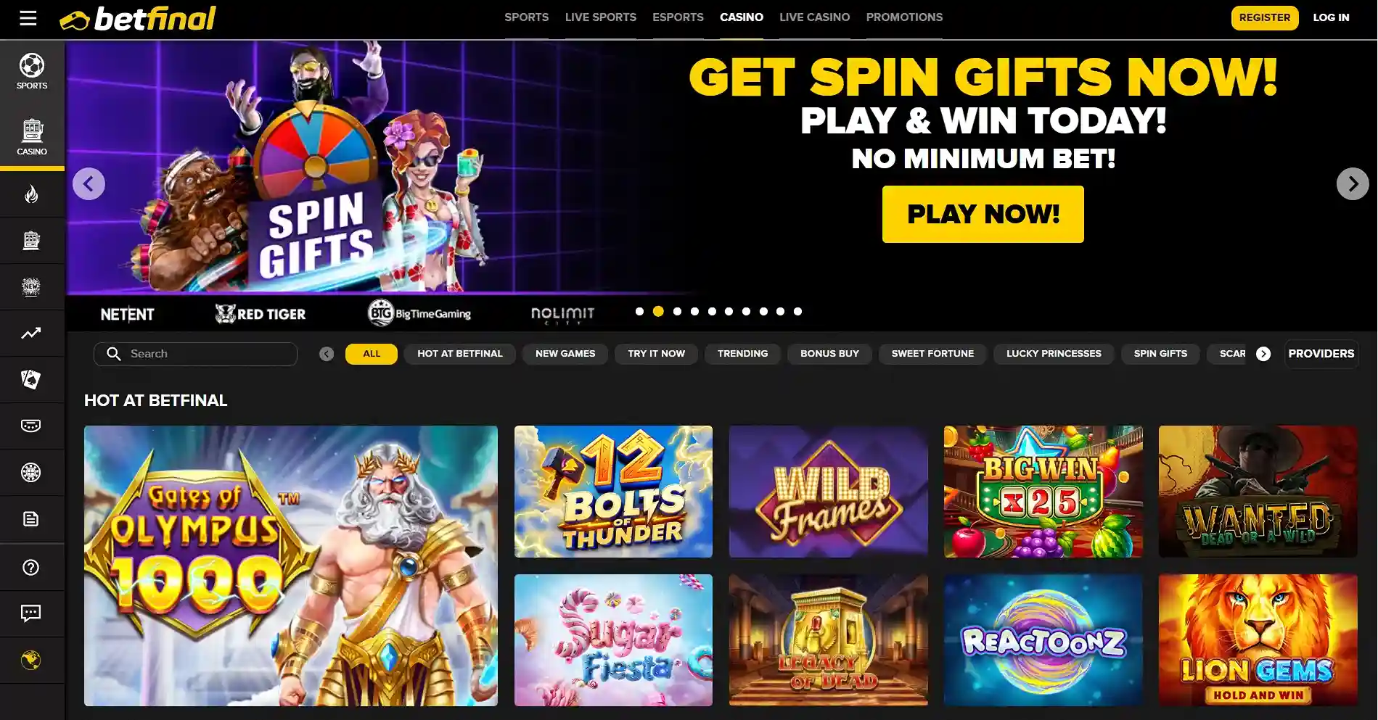Open the Promotions tab
The width and height of the screenshot is (1378, 720).
coord(904,17)
